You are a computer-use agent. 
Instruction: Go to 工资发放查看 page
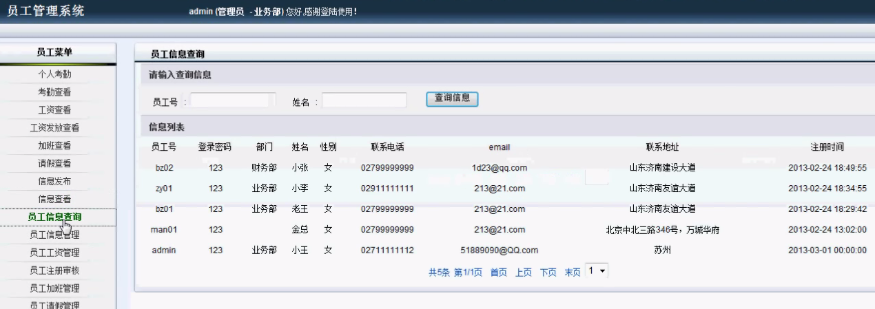[54, 127]
